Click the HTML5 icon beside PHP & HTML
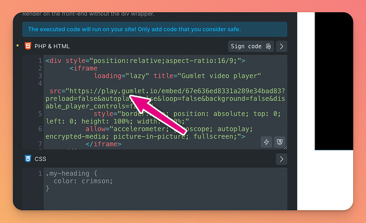This screenshot has width=366, height=223. tap(28, 46)
